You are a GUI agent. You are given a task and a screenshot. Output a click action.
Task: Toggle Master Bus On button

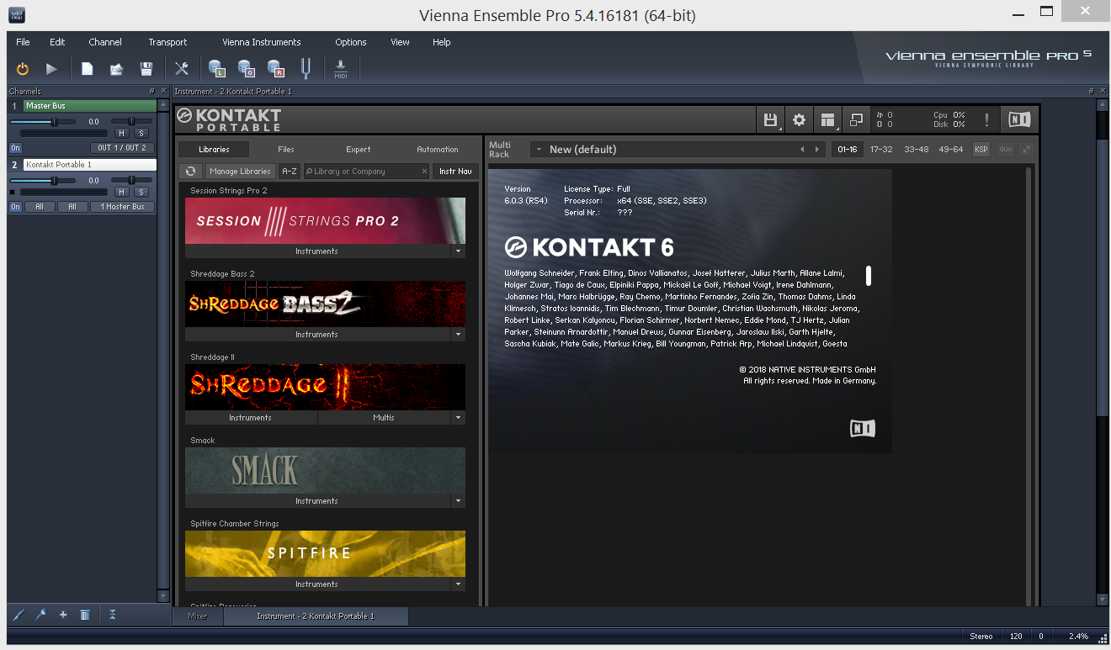coord(15,148)
